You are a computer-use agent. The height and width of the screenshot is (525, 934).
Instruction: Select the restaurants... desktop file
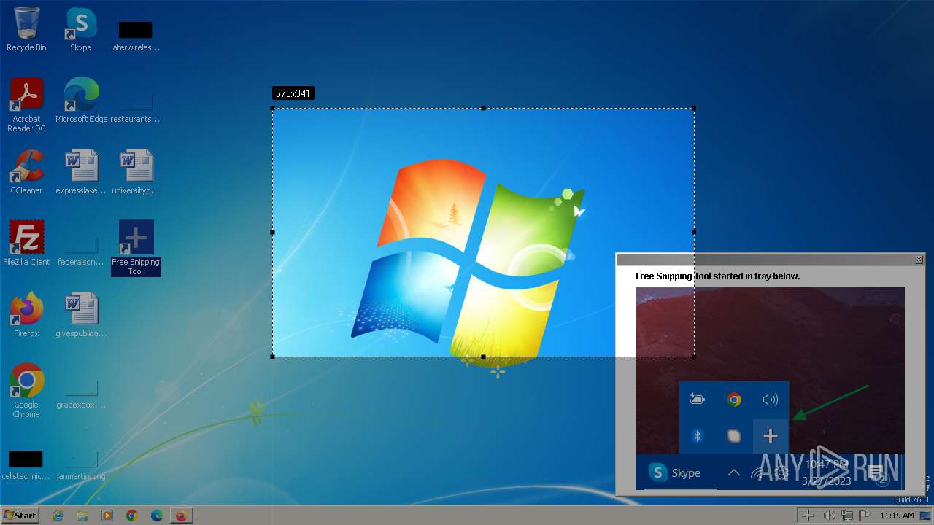136,107
